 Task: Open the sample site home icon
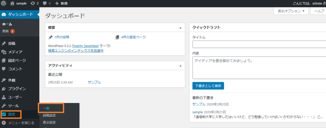(x=12, y=3)
